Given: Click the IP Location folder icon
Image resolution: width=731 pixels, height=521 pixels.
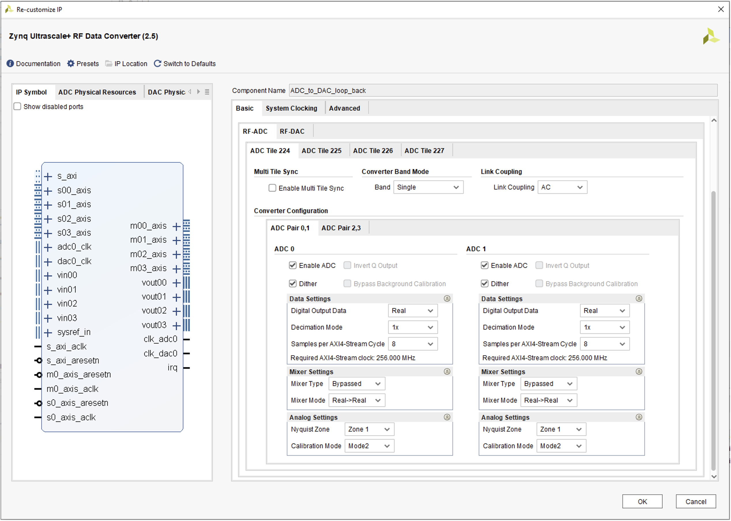Looking at the screenshot, I should click(x=109, y=63).
